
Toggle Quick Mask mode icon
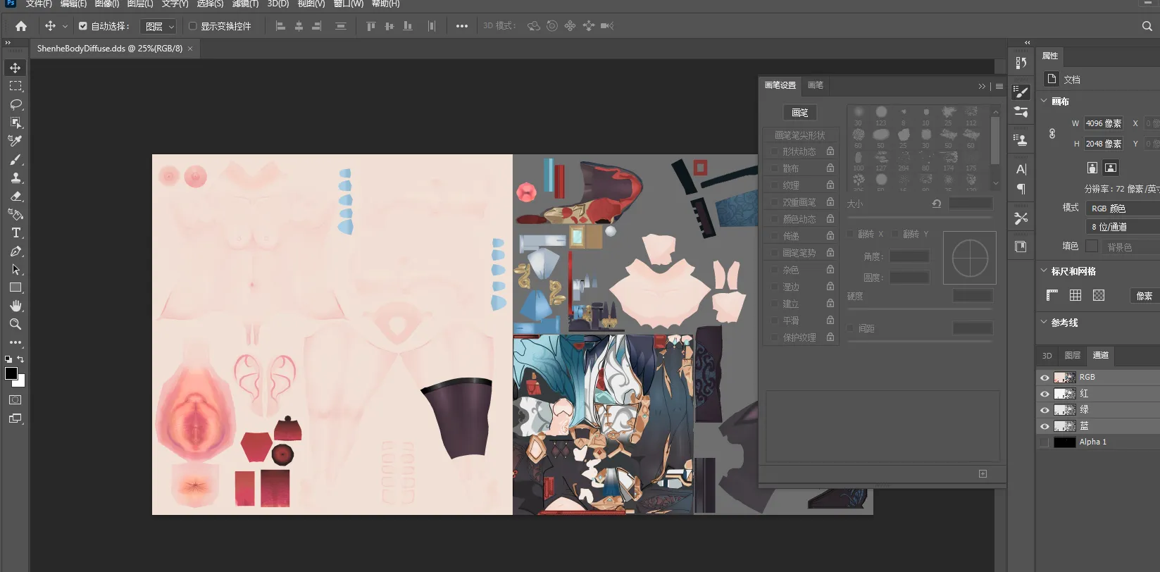tap(15, 399)
